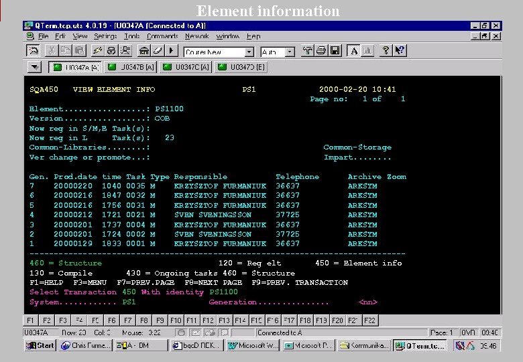Open the Tools menu
The height and width of the screenshot is (362, 523).
coord(131,36)
